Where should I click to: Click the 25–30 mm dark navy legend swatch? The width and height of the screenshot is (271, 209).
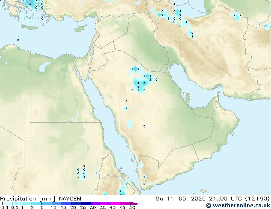pyautogui.click(x=86, y=203)
